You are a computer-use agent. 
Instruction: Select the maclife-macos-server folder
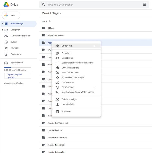tap(95, 138)
